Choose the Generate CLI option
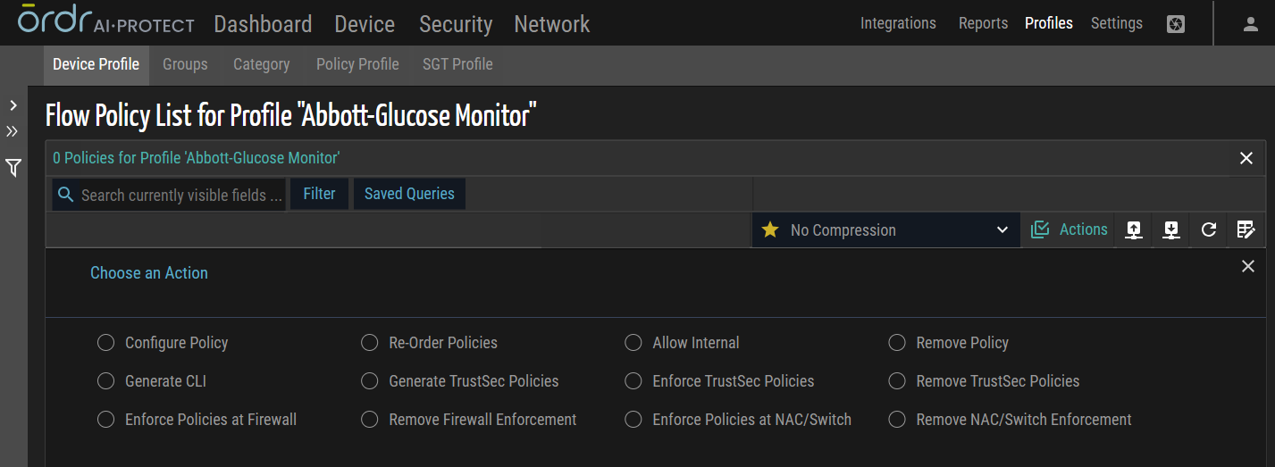 point(106,381)
